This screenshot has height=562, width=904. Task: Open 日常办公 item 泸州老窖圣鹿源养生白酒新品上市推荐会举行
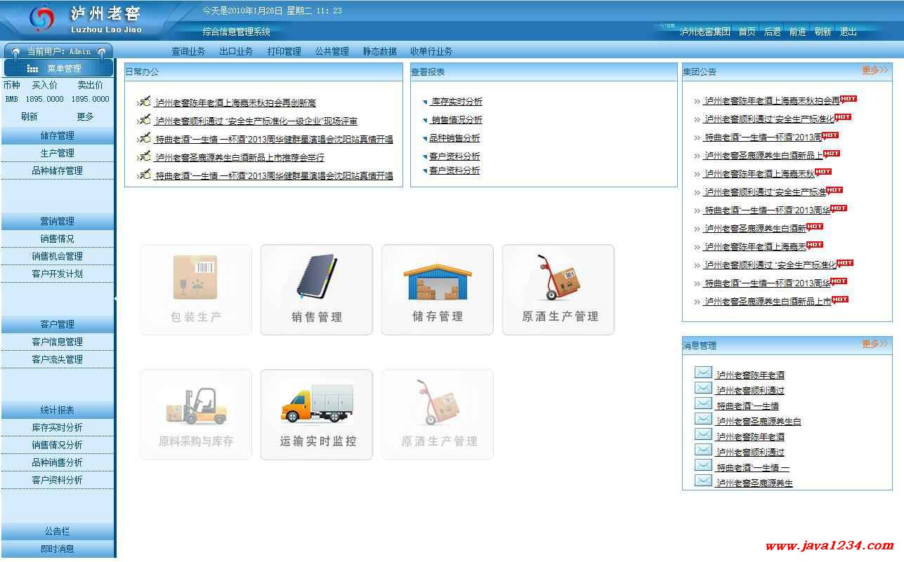(x=240, y=158)
